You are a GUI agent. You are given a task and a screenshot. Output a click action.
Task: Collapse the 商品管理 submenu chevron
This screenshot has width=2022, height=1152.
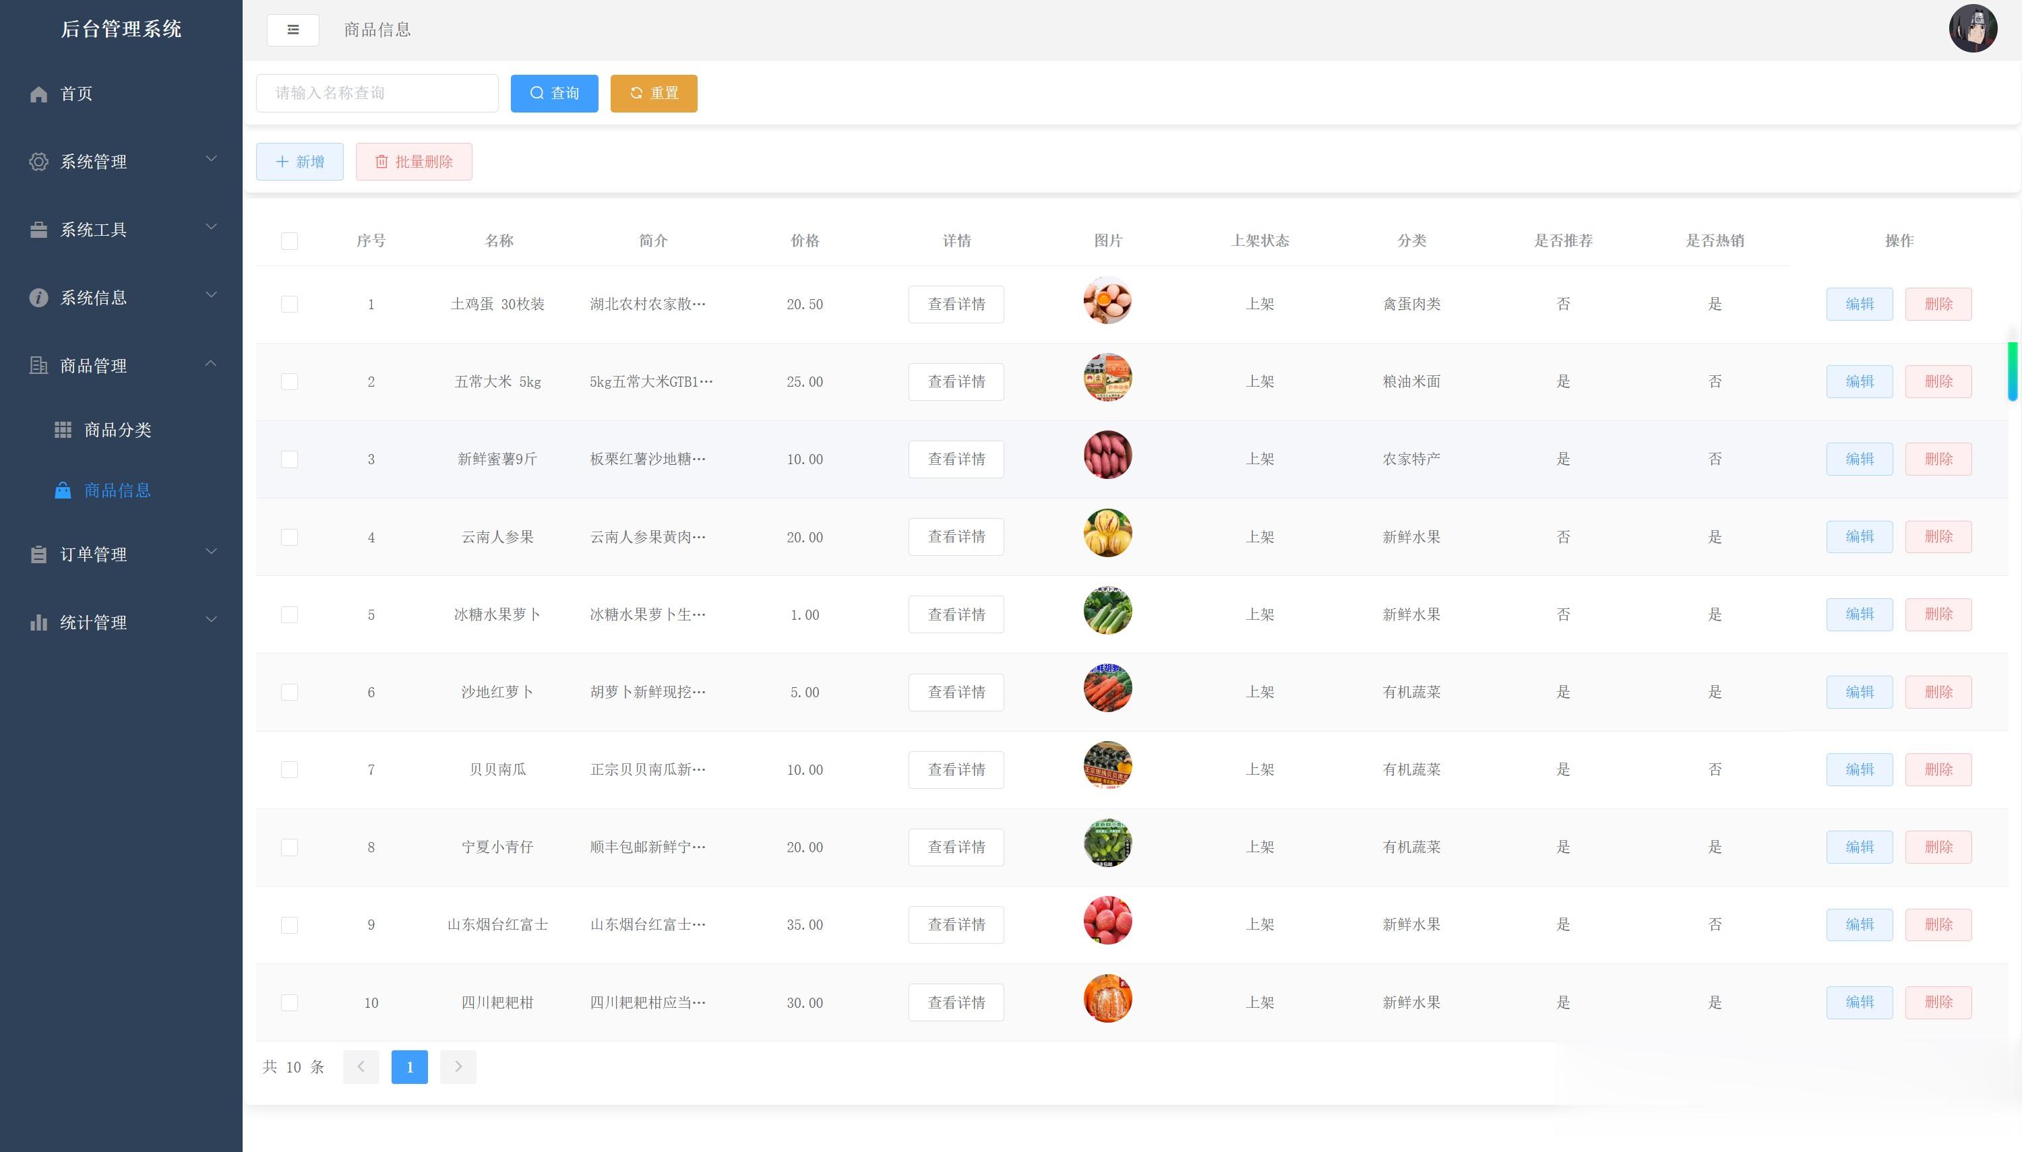pyautogui.click(x=212, y=363)
